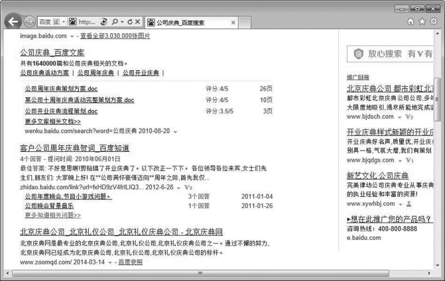Screen dimensions: 445x281
Task: Click e.baidu.com text
Action: 364,238
